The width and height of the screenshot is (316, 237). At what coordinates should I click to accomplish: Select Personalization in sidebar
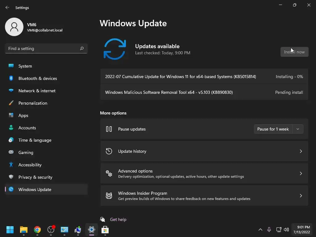point(46,103)
